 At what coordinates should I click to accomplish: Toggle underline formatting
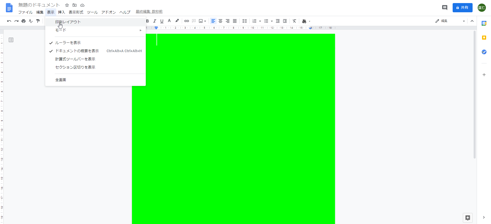click(162, 21)
